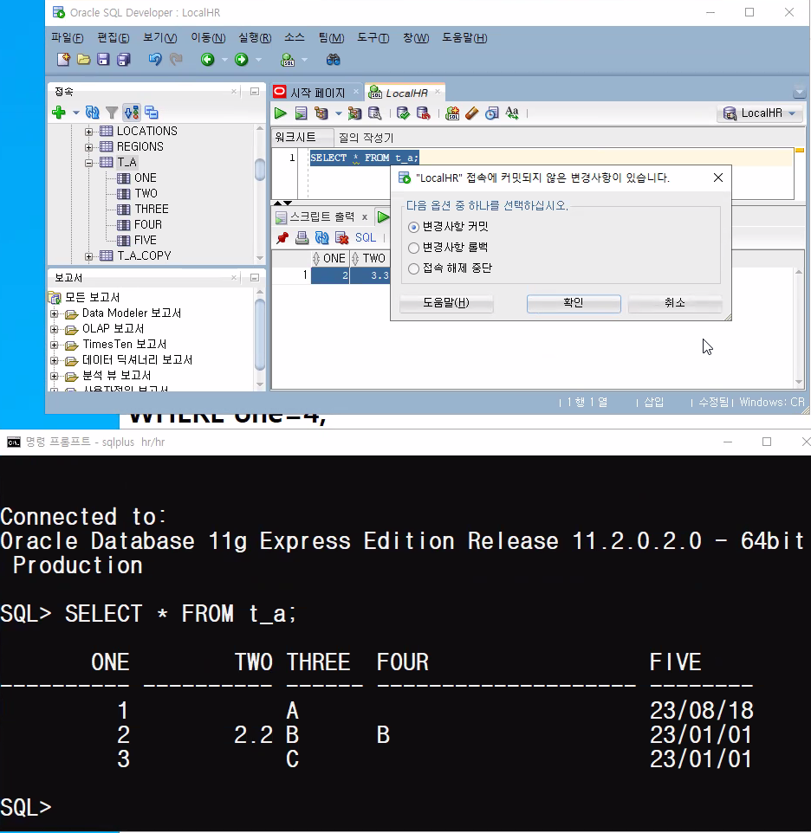Select the 변경사항 롤백 radio option
This screenshot has width=811, height=833.
click(x=413, y=249)
